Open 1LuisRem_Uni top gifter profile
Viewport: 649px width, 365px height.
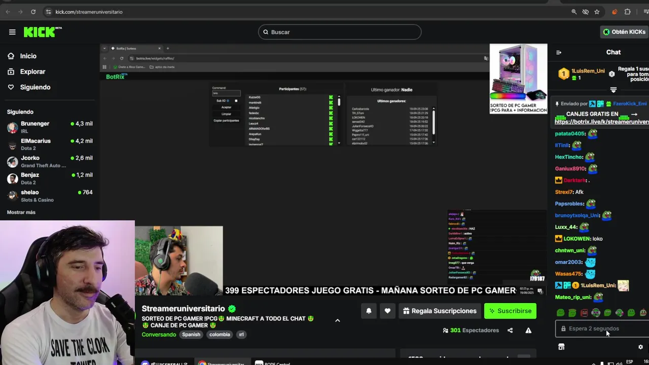(x=588, y=71)
